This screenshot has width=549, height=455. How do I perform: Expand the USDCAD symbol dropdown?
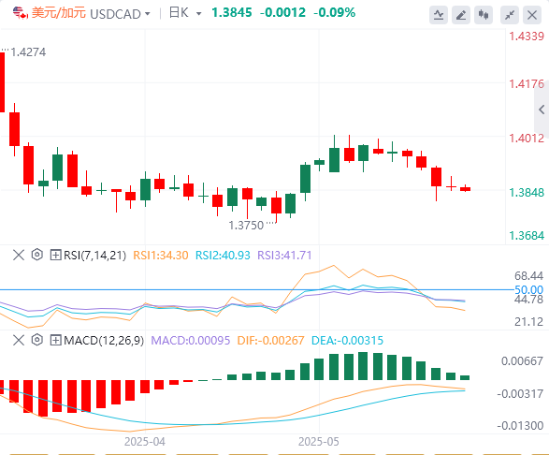148,14
